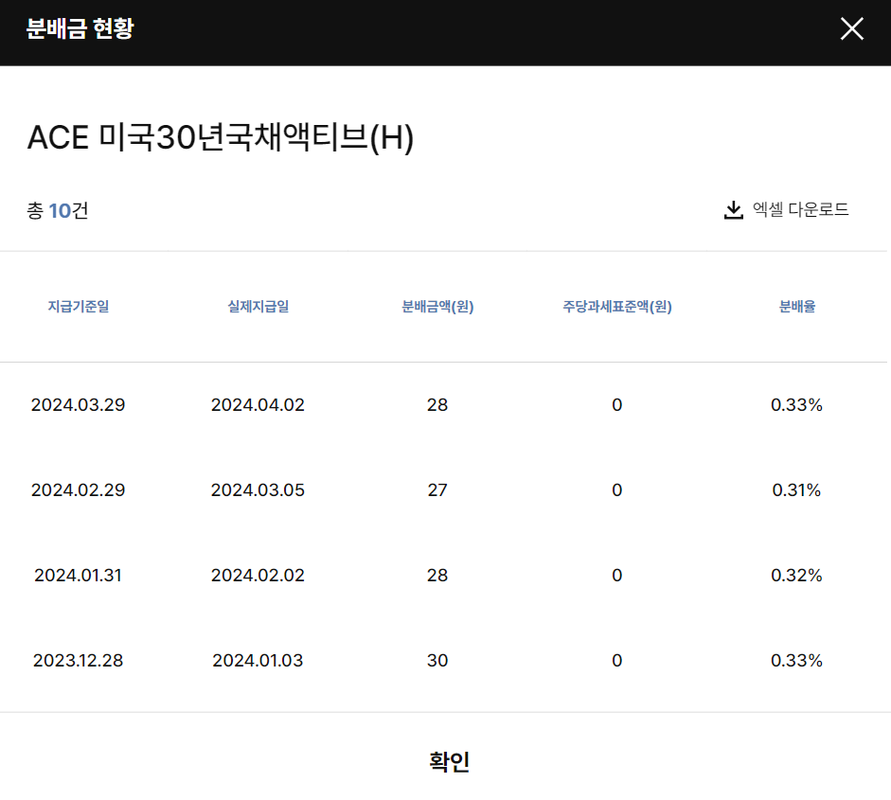Select 0.33% in the 2023.12.28 row
This screenshot has height=800, width=891.
pyautogui.click(x=796, y=660)
